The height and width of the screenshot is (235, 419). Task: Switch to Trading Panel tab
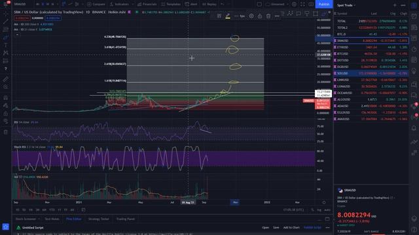[126, 219]
